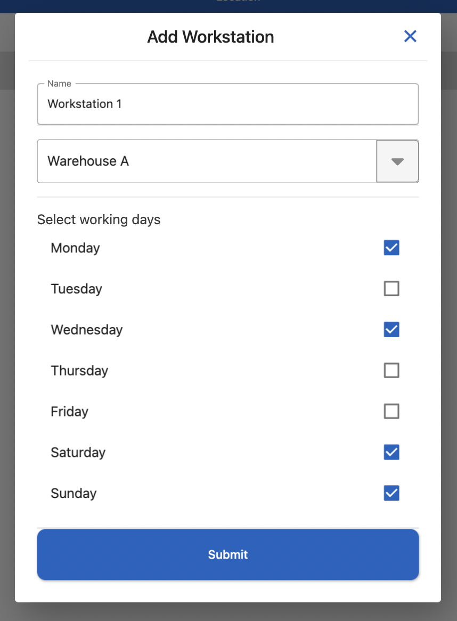
Task: Open the Warehouse A dropdown arrow
Action: 397,161
